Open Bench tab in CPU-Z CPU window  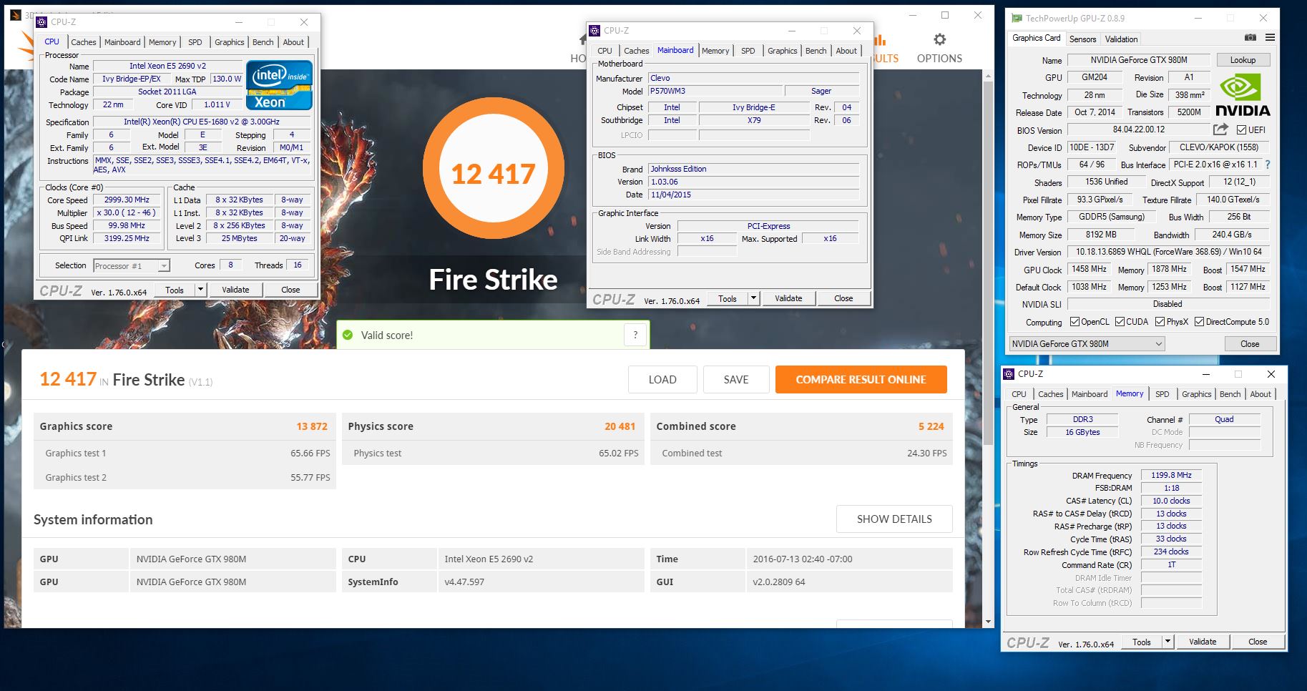pos(263,42)
